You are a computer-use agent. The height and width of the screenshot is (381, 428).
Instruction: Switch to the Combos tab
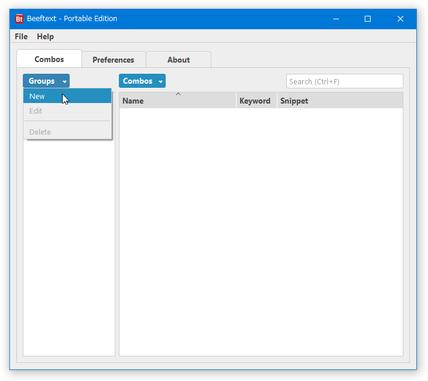tap(49, 59)
